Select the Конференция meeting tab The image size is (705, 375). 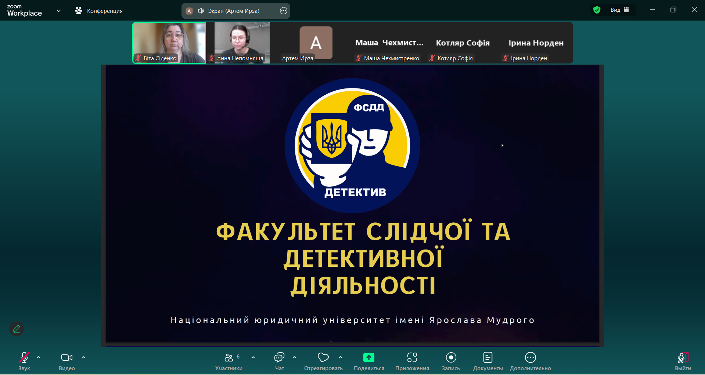coord(99,11)
